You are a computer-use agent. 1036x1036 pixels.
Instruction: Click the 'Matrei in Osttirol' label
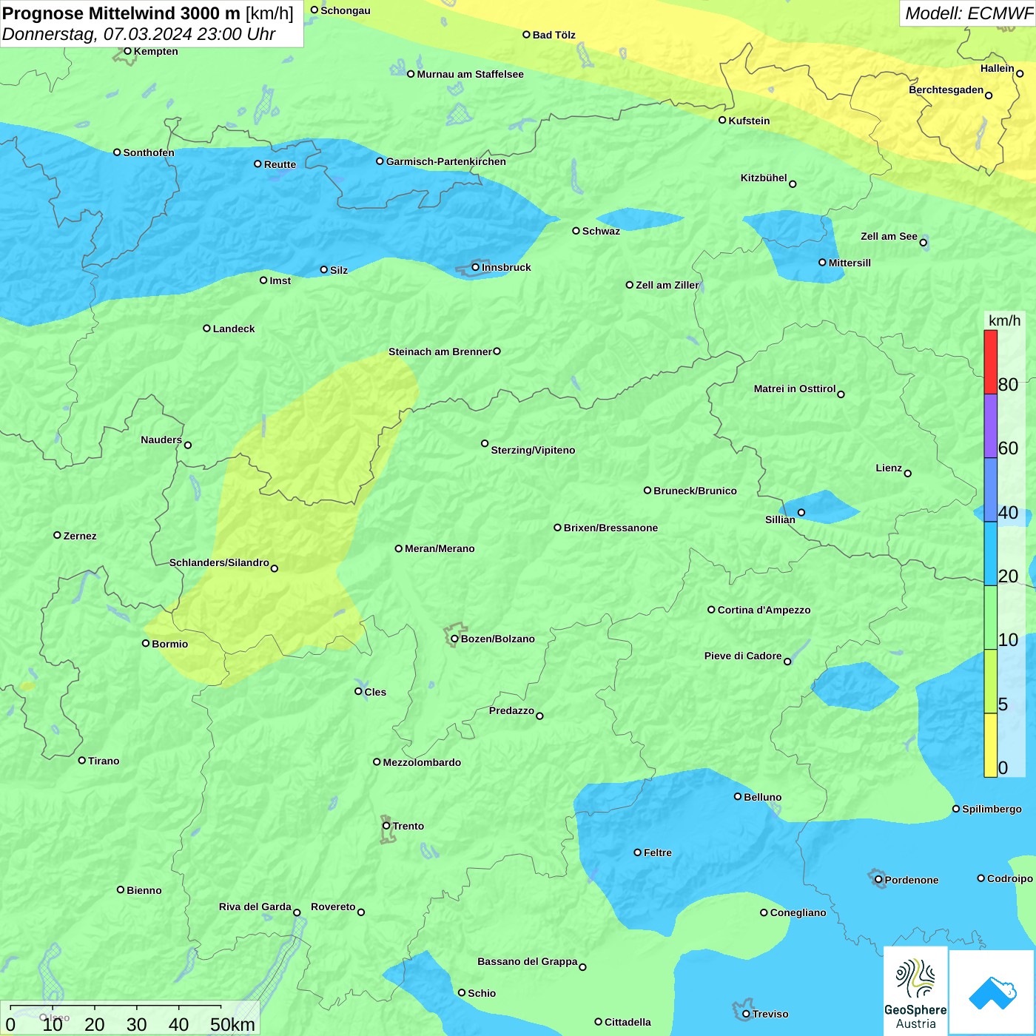click(795, 388)
